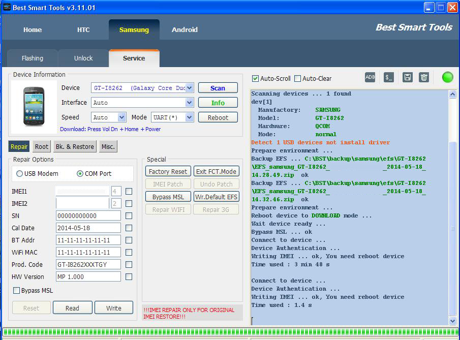Select the Service sub-tab
The height and width of the screenshot is (340, 460).
pyautogui.click(x=134, y=58)
